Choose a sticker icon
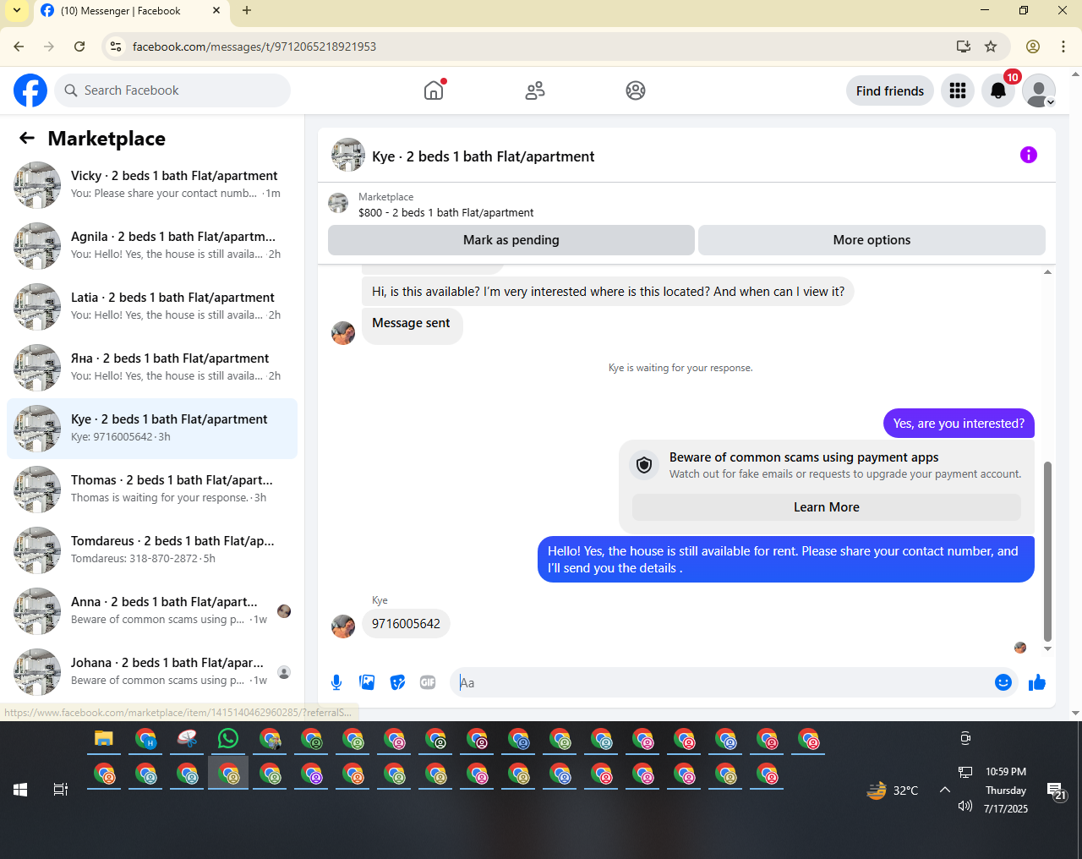Image resolution: width=1082 pixels, height=859 pixels. click(x=397, y=682)
